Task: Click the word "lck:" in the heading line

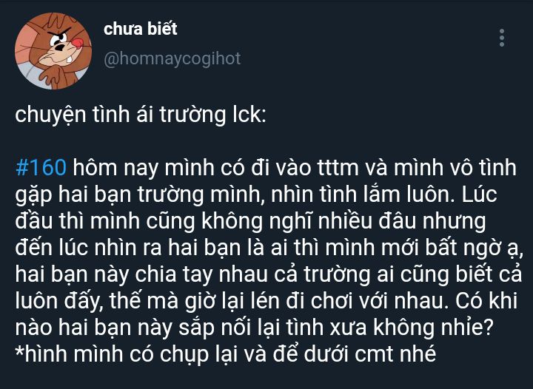Action: click(249, 115)
